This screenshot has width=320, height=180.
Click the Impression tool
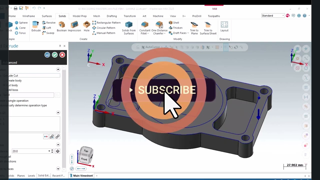coord(74,26)
